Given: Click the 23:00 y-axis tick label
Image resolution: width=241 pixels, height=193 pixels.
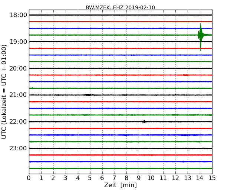Looking at the screenshot, I should 18,148.
